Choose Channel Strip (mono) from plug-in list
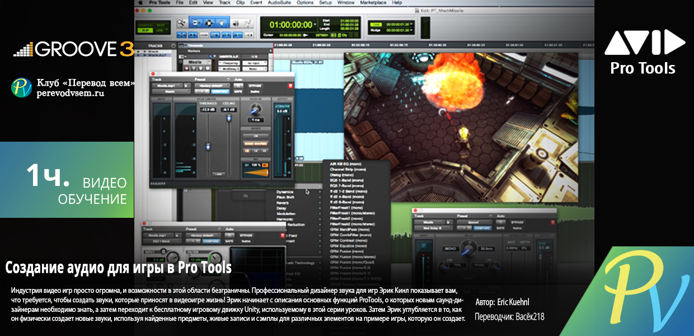This screenshot has width=694, height=336. click(x=348, y=168)
